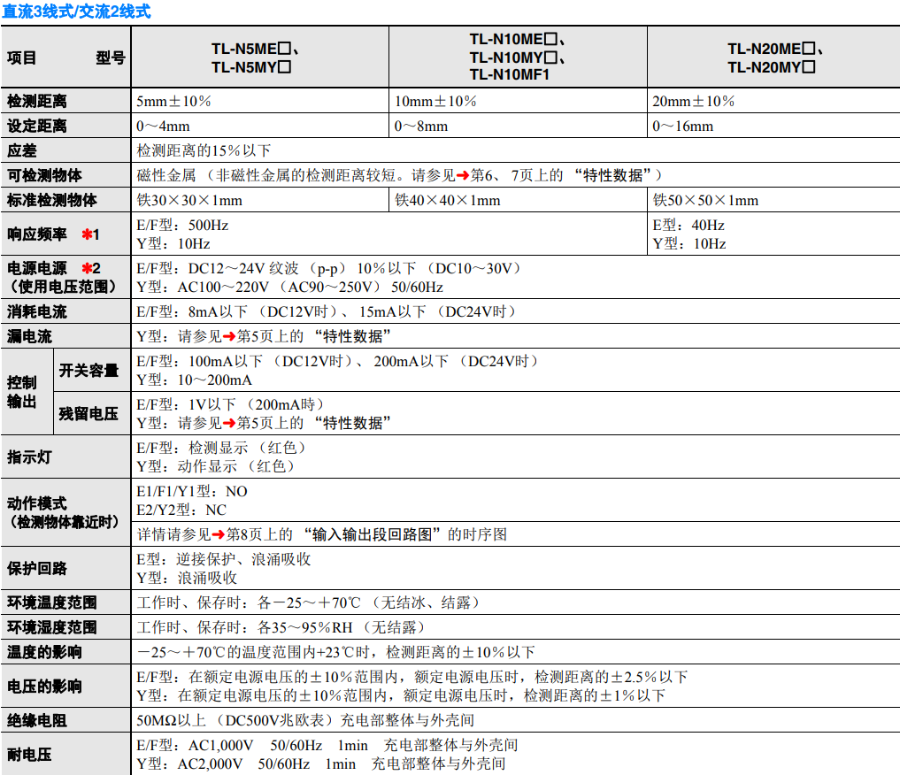Select the value 0~4mm
Viewport: 900px width, 775px height.
pos(163,127)
